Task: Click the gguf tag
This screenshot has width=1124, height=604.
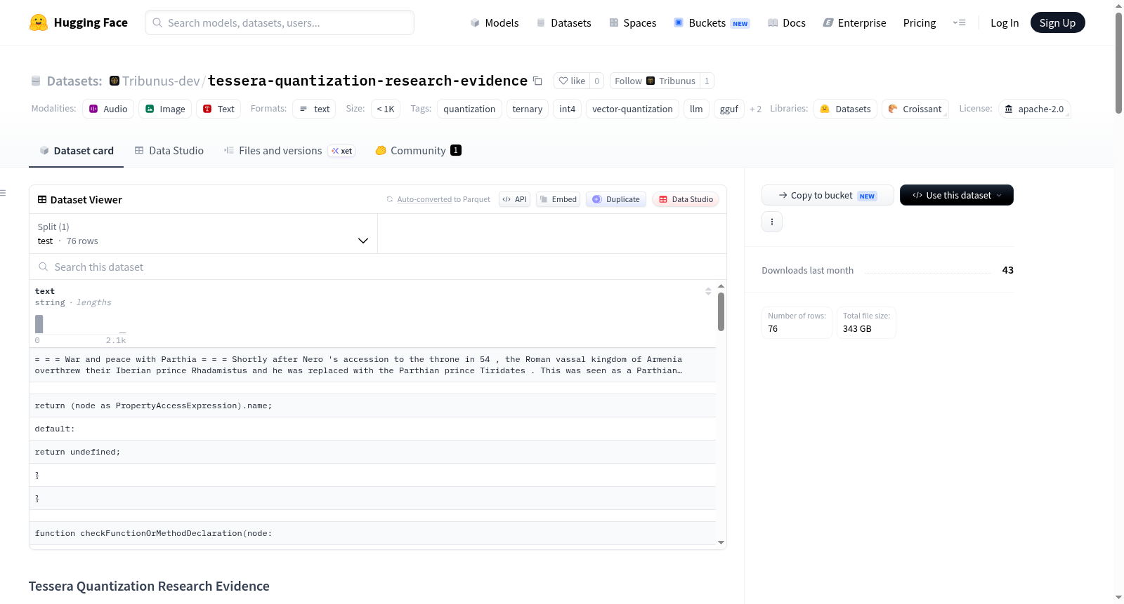Action: 729,109
